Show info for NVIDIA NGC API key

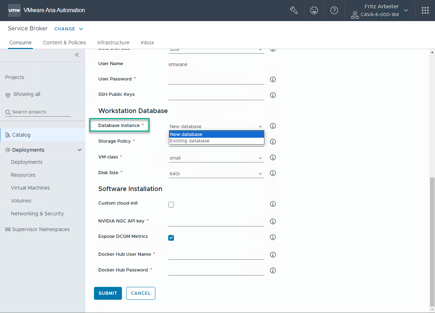273,221
